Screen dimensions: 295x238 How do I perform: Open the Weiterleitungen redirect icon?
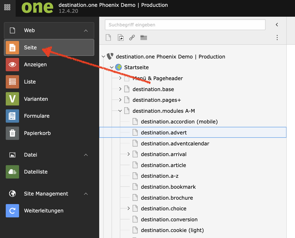pyautogui.click(x=13, y=211)
